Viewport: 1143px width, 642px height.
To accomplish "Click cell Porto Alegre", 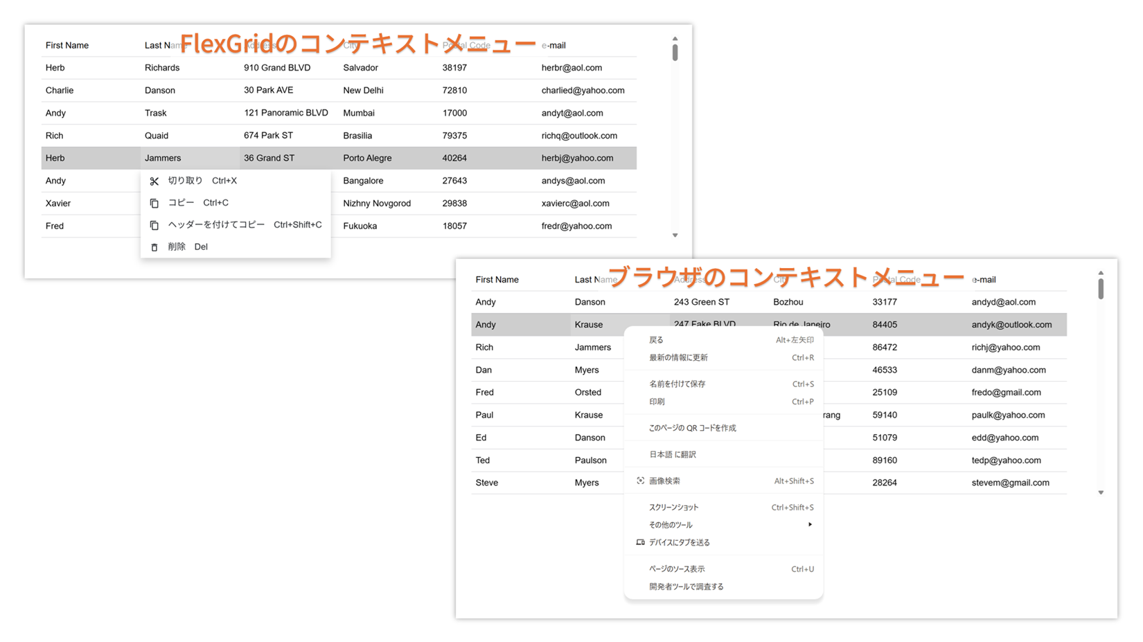I will click(x=367, y=158).
